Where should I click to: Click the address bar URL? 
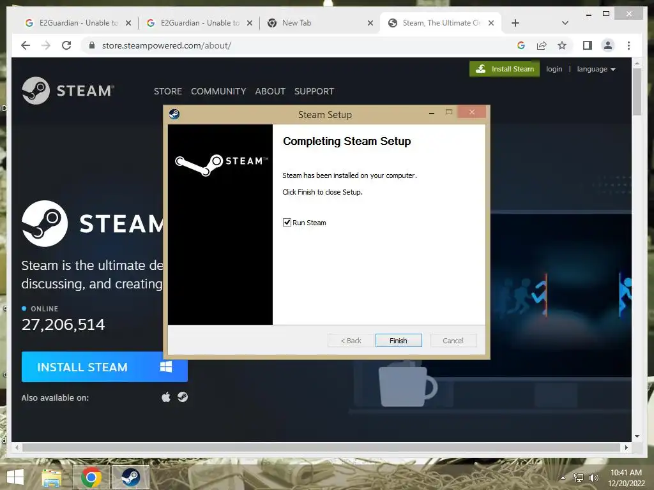point(167,45)
